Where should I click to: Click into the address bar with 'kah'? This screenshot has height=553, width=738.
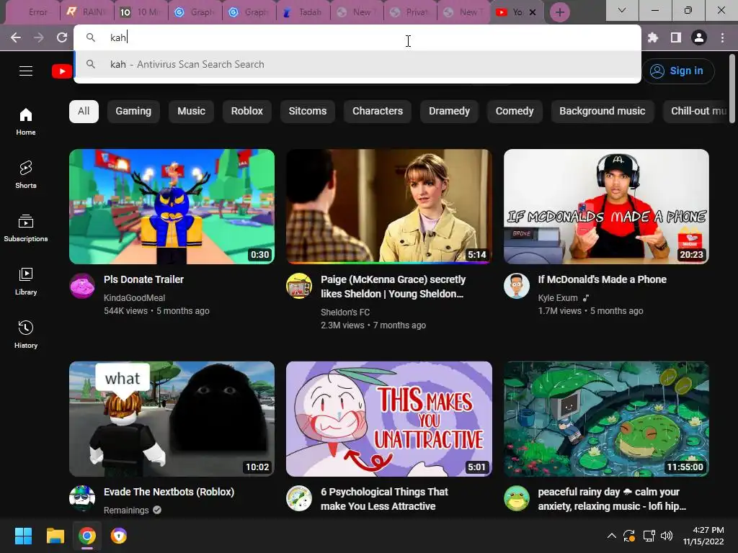pyautogui.click(x=357, y=37)
